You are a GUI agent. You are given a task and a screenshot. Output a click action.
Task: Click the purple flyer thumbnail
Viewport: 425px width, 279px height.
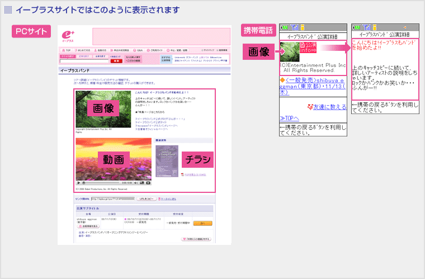(167, 161)
